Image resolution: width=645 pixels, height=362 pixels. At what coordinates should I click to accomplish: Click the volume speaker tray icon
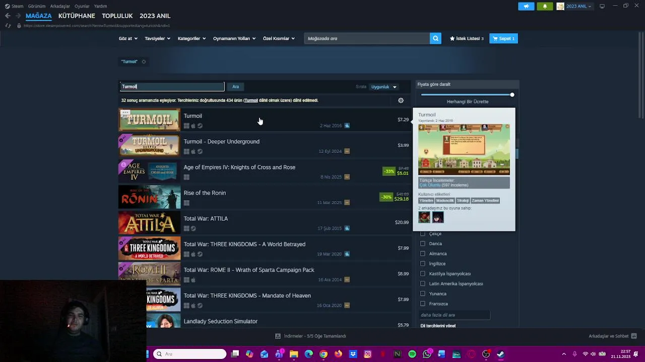(593, 354)
